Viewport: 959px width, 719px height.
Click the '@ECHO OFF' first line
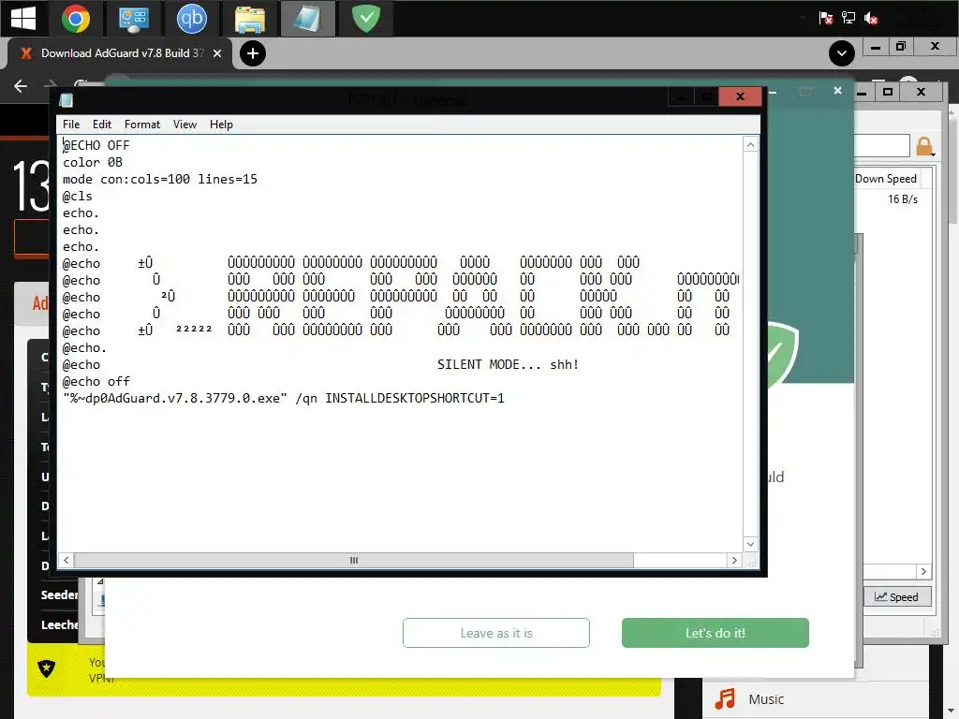(96, 145)
